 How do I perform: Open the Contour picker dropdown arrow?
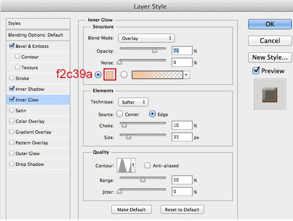(x=133, y=165)
